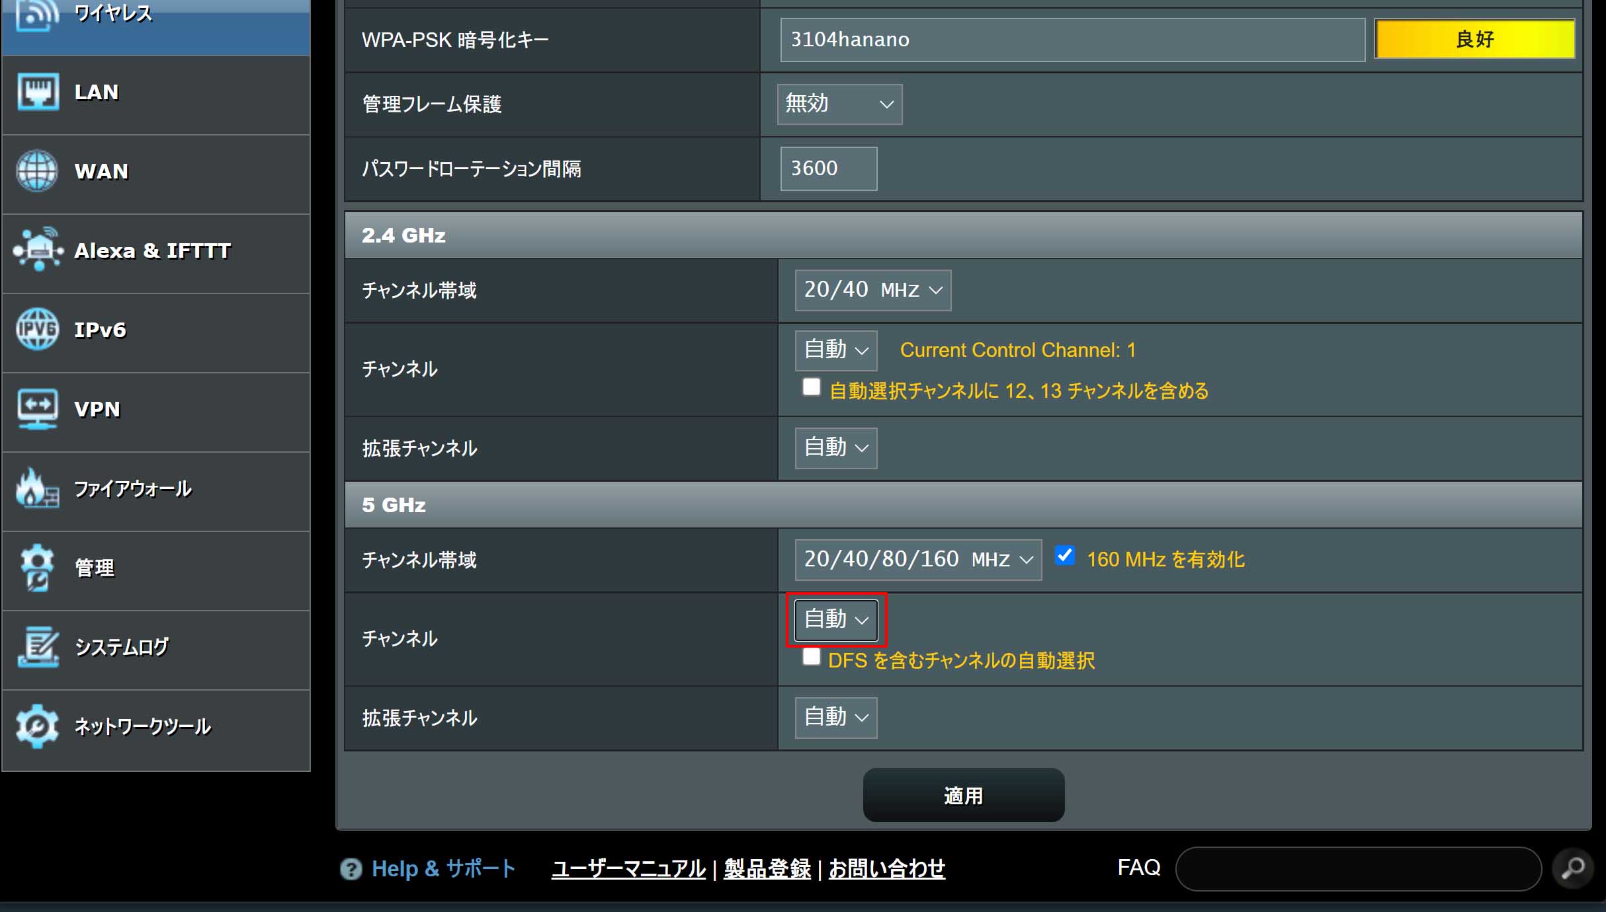Open the ユーザーマニュアル link
Screen dimensions: 1606x912
click(x=628, y=868)
